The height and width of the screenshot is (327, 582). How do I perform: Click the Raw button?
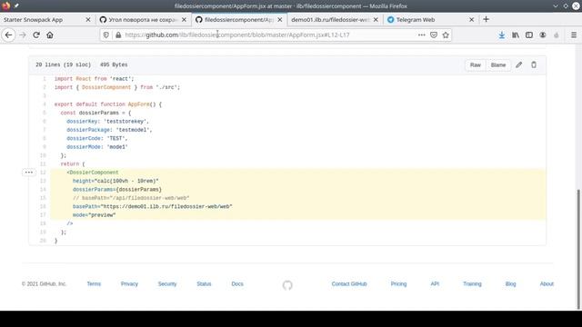(x=475, y=64)
